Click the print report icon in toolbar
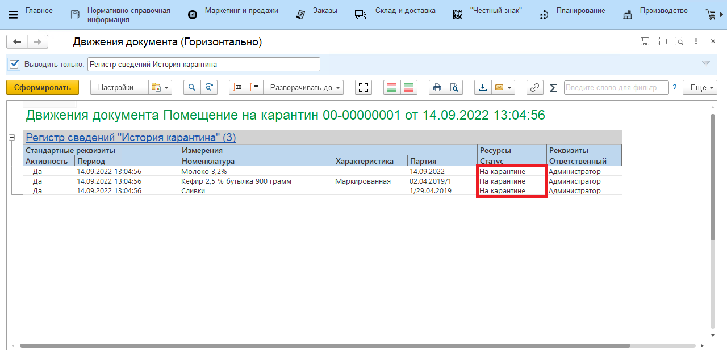The width and height of the screenshot is (727, 356). [x=437, y=87]
